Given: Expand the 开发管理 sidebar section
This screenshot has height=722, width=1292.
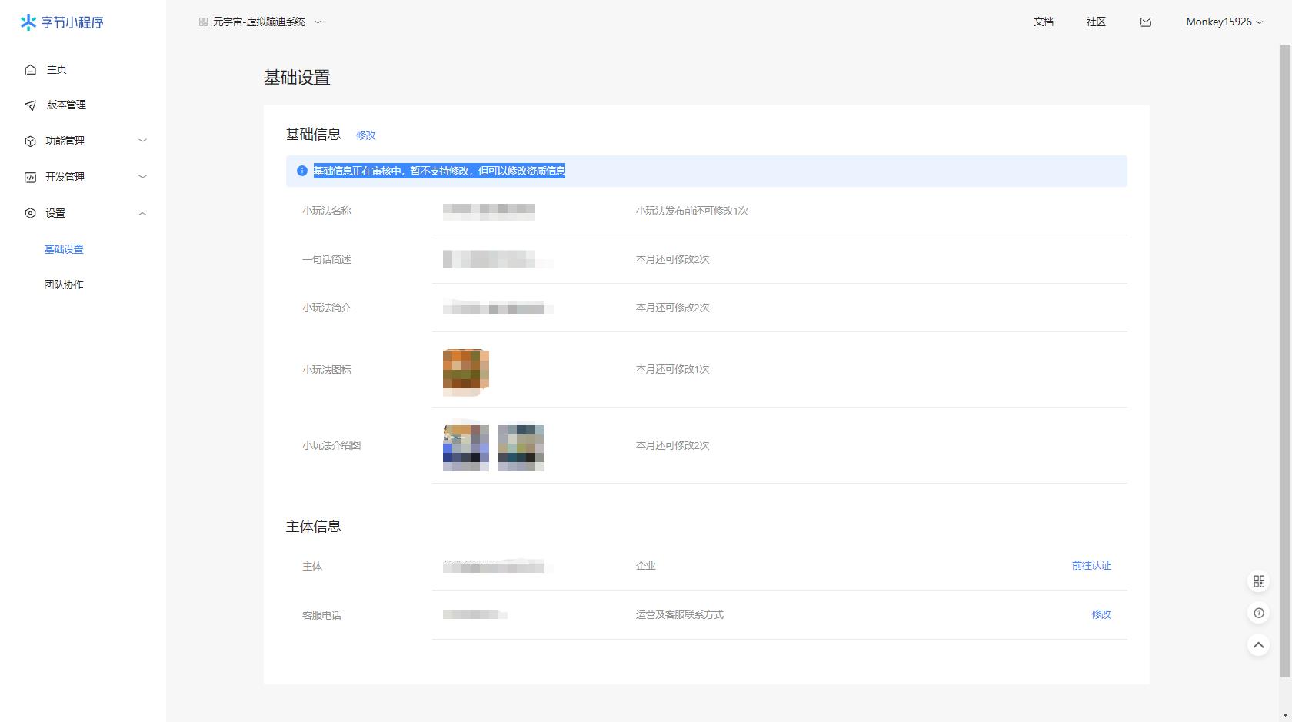Looking at the screenshot, I should pos(85,177).
